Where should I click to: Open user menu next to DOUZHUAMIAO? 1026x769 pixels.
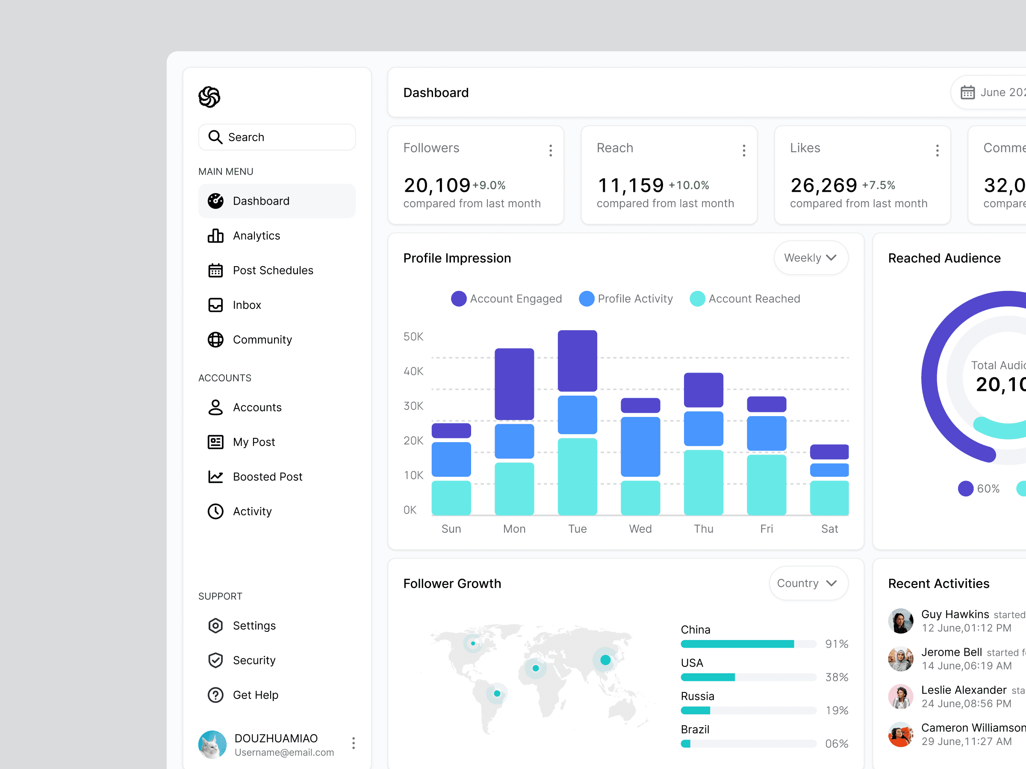354,743
